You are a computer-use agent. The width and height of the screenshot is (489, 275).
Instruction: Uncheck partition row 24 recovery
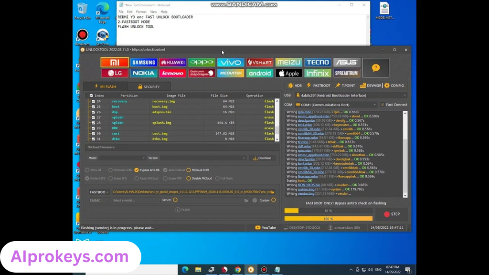[93, 101]
